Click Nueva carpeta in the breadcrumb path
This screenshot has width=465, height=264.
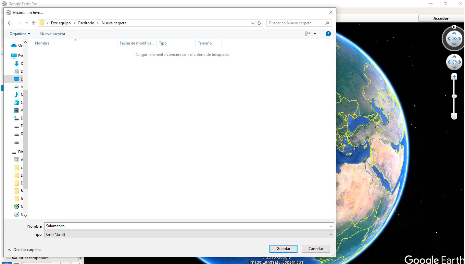pyautogui.click(x=114, y=23)
